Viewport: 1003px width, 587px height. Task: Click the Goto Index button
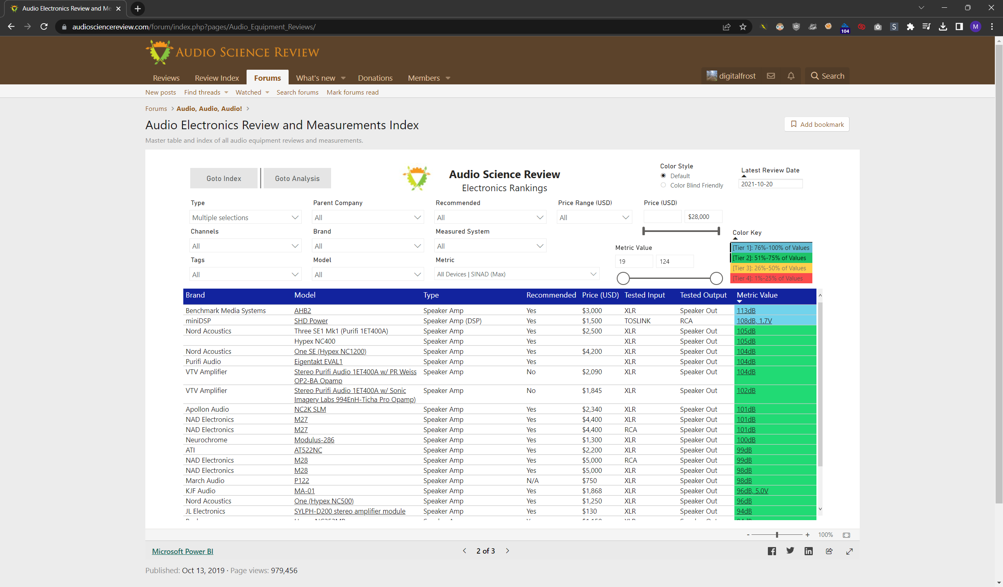[x=224, y=178]
